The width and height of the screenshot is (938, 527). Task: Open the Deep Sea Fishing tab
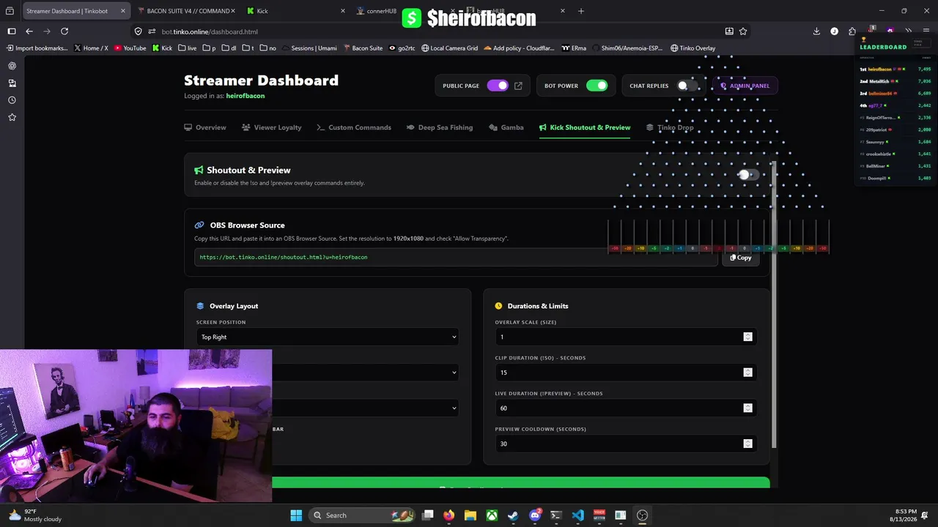click(x=440, y=127)
